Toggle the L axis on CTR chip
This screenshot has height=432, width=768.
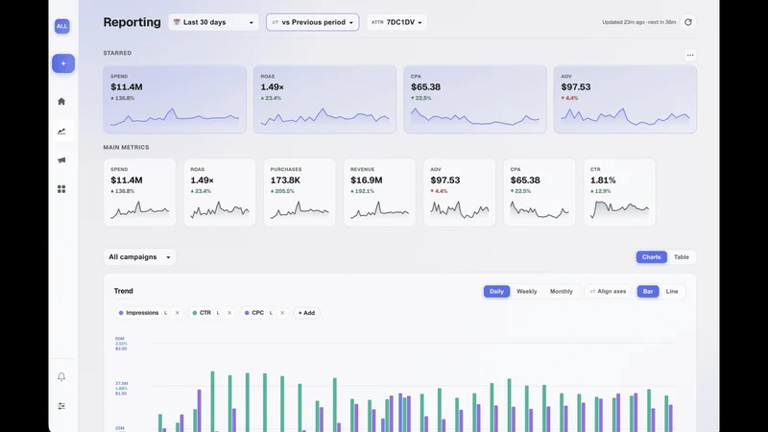[x=218, y=313]
